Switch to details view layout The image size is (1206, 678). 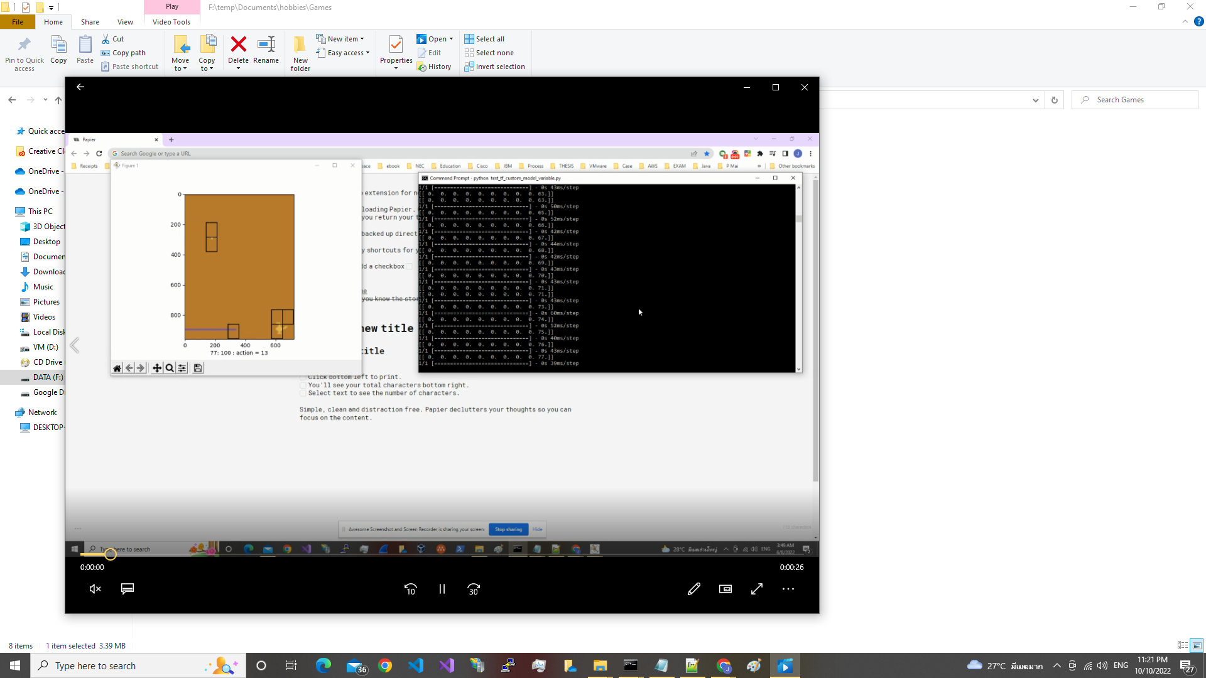[1183, 645]
